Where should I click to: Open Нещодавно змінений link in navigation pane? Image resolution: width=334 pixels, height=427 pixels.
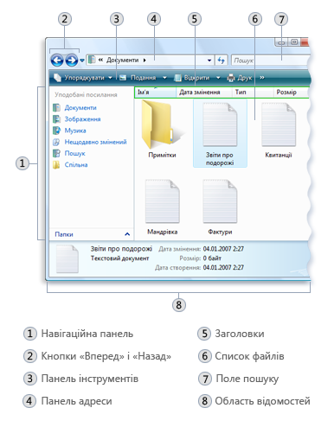click(x=95, y=142)
